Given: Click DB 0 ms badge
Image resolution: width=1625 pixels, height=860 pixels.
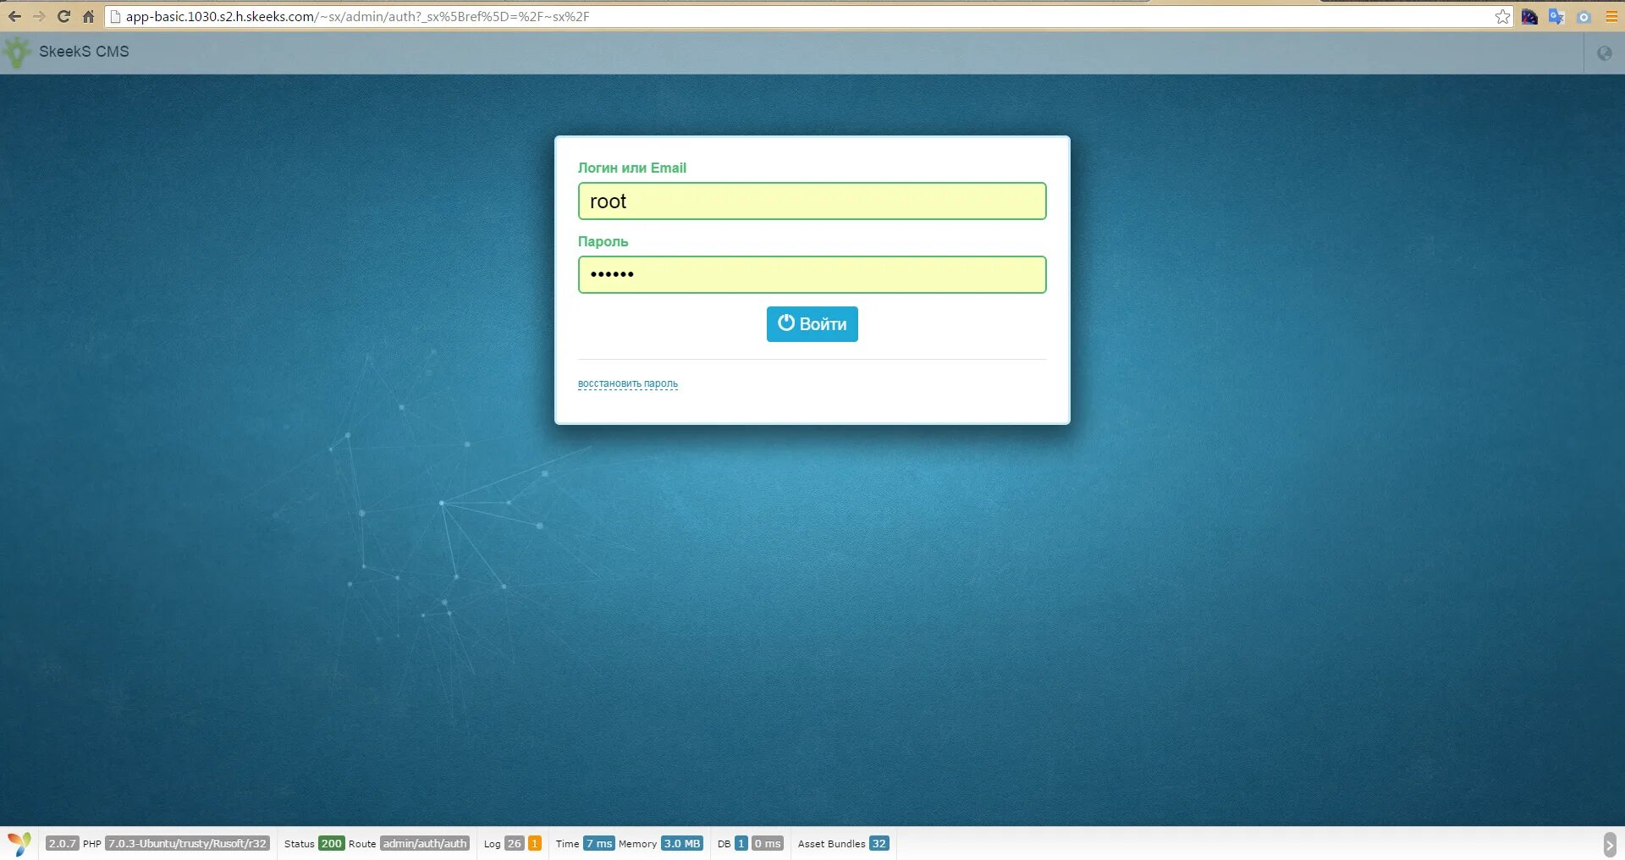Looking at the screenshot, I should [x=768, y=843].
